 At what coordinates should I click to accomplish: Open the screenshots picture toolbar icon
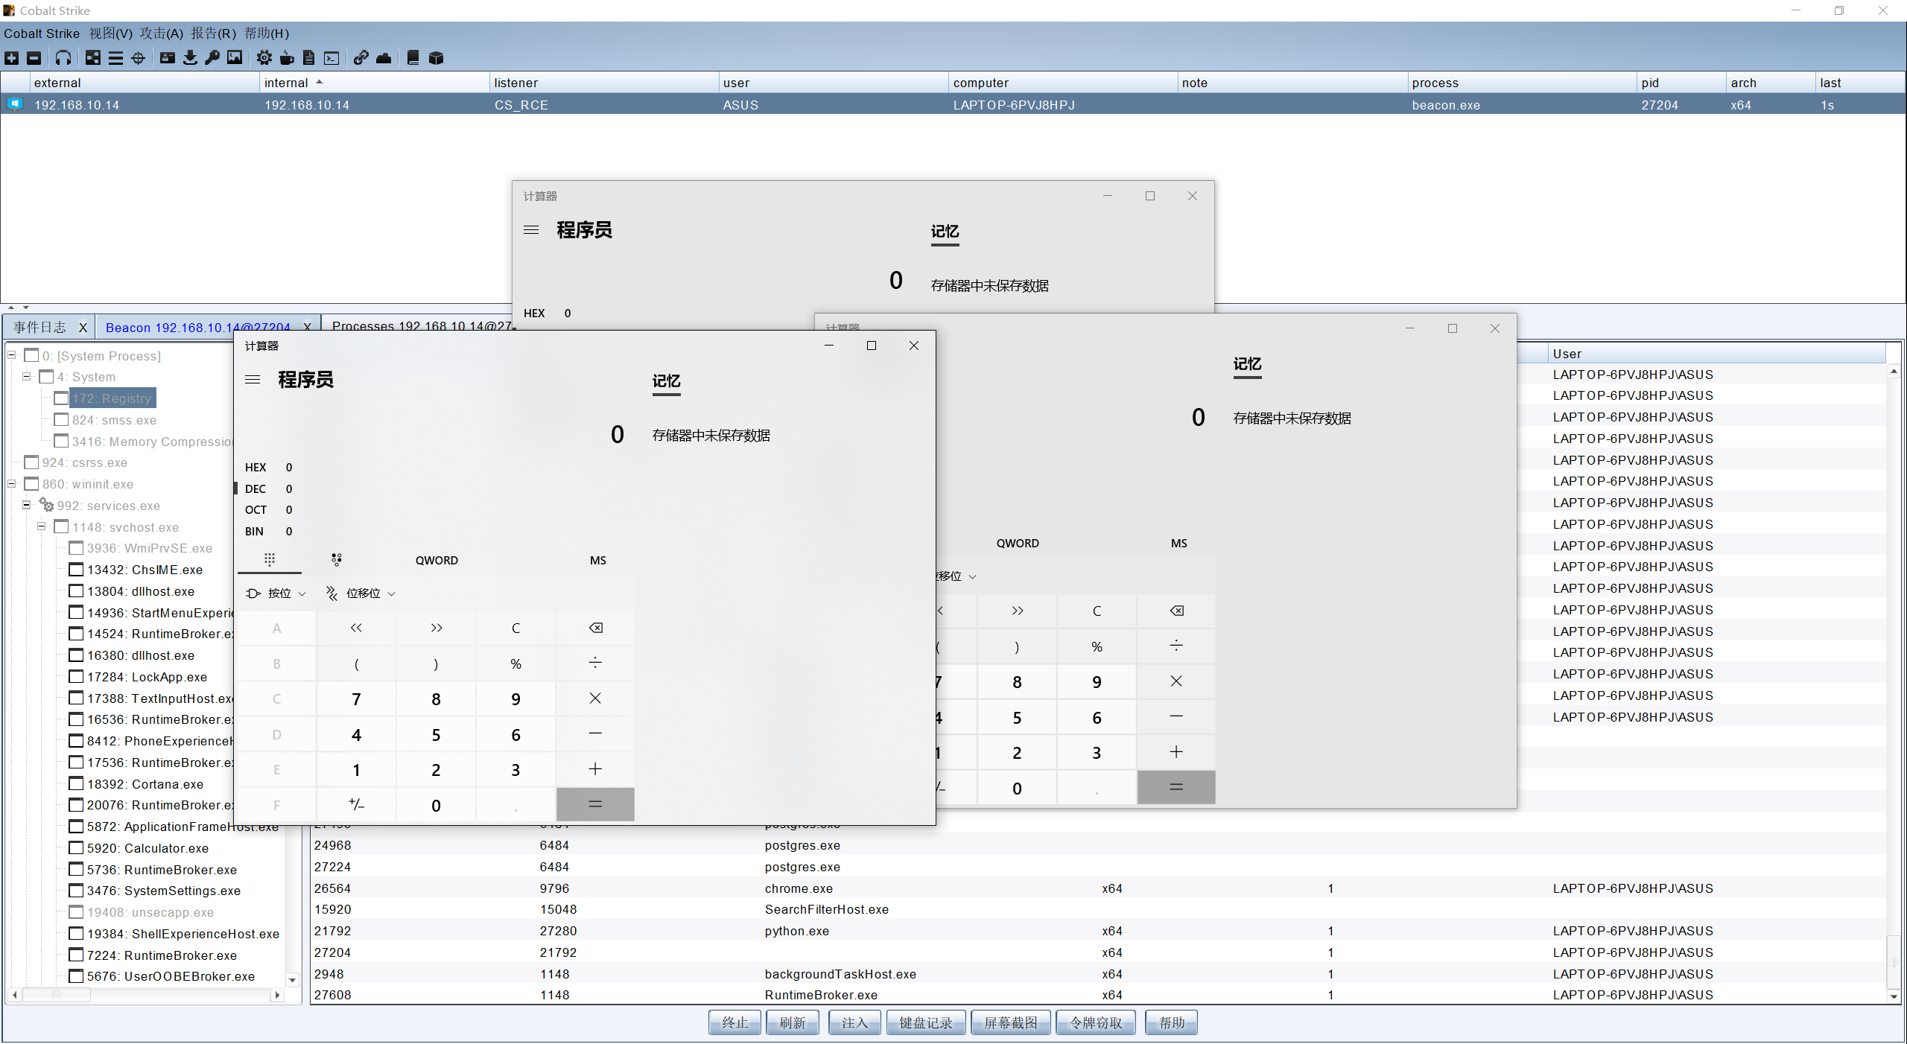(235, 58)
